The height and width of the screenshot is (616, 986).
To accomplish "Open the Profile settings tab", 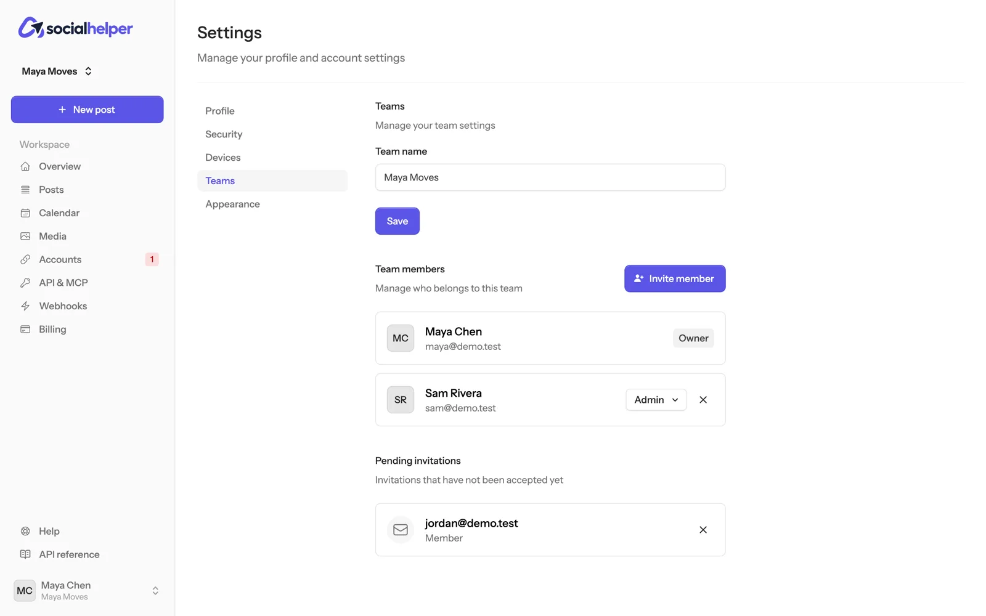I will pyautogui.click(x=272, y=111).
